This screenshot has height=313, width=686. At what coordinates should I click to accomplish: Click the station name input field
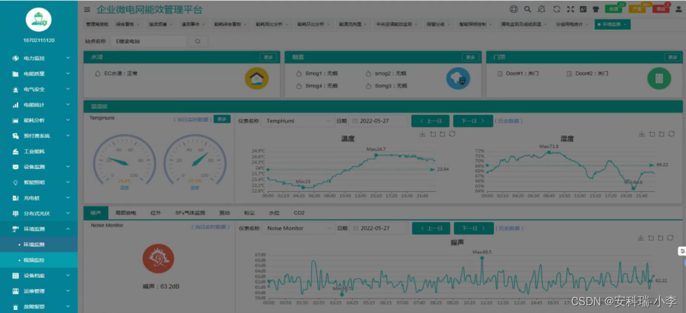pyautogui.click(x=149, y=41)
